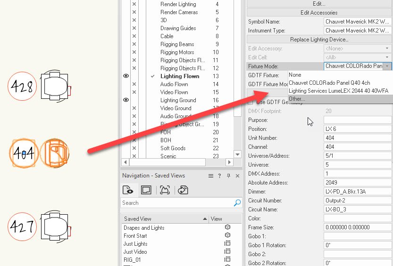This screenshot has width=393, height=266.
Task: Click the search magnifier icon in Navigation
Action: pos(237,203)
